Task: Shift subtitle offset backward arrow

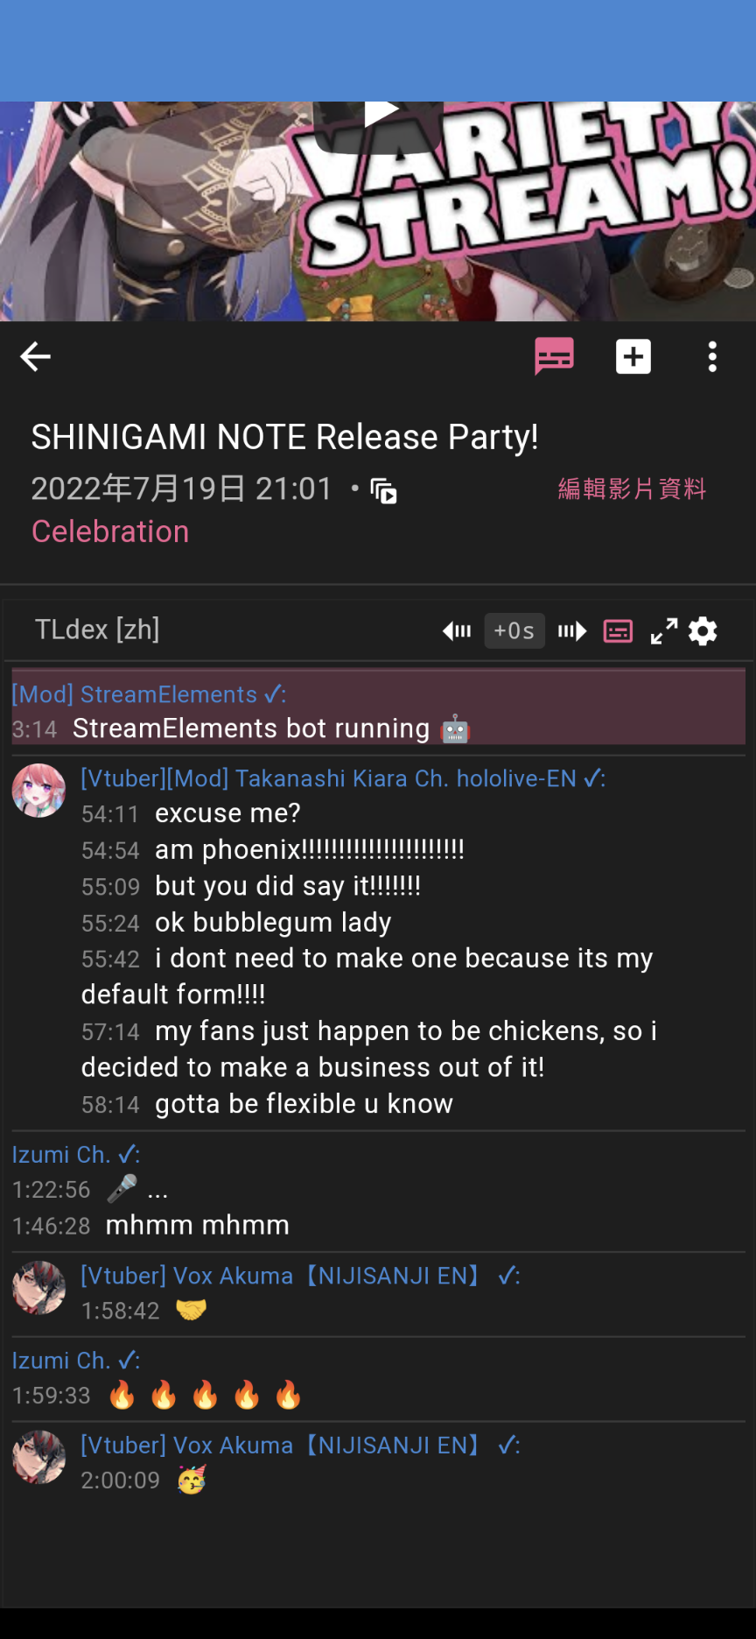Action: click(x=457, y=630)
